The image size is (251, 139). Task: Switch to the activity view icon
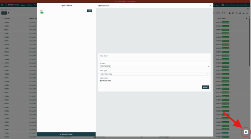(247, 13)
